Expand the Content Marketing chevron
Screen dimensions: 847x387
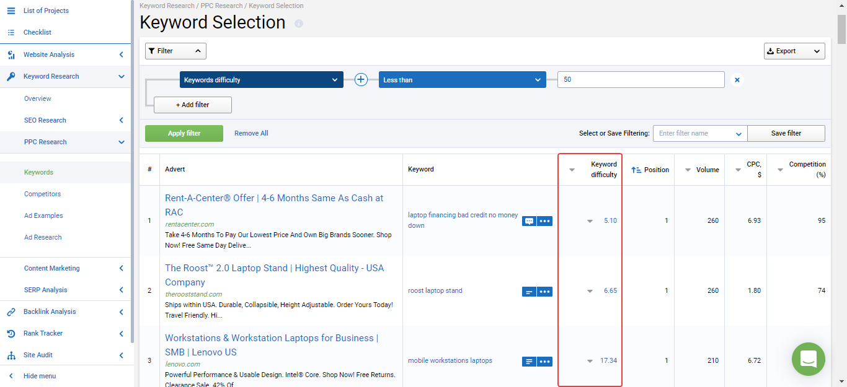pos(121,268)
